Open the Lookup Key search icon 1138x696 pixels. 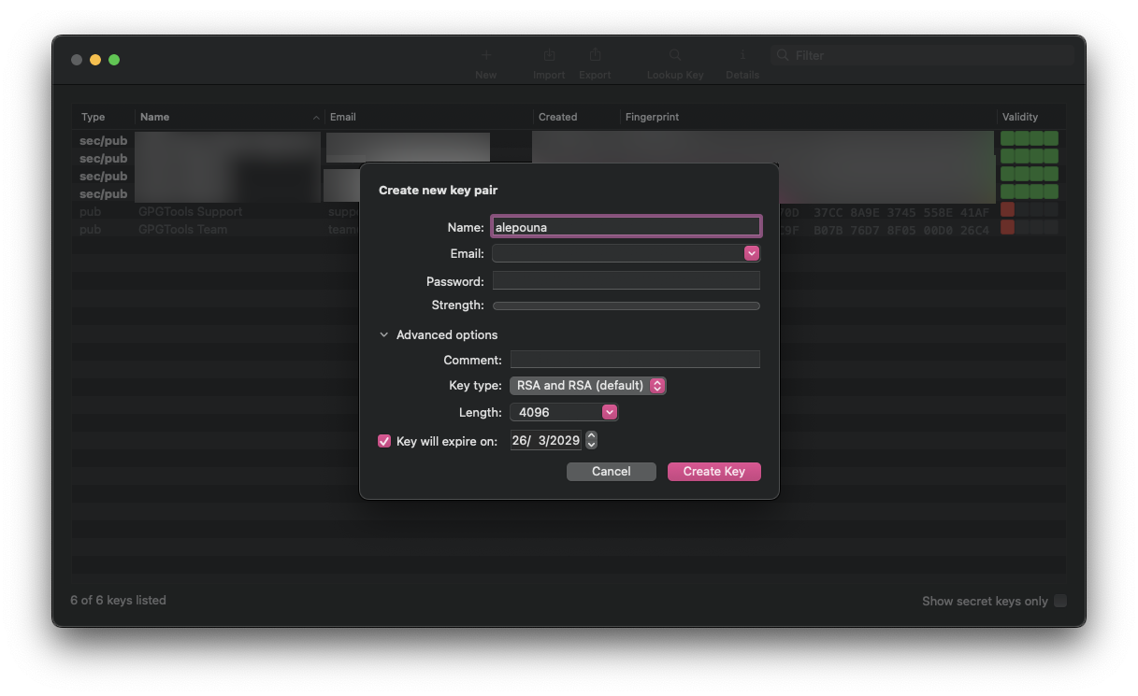click(674, 56)
